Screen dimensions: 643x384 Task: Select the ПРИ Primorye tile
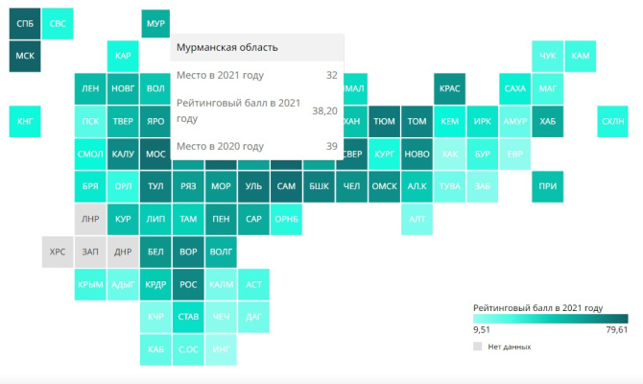[547, 186]
